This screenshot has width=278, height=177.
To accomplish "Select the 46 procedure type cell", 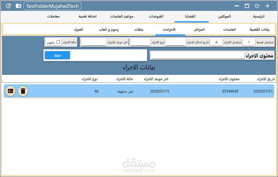I will (97, 91).
